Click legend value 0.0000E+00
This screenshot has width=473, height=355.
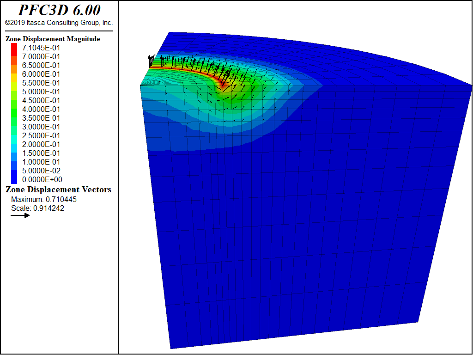42,179
